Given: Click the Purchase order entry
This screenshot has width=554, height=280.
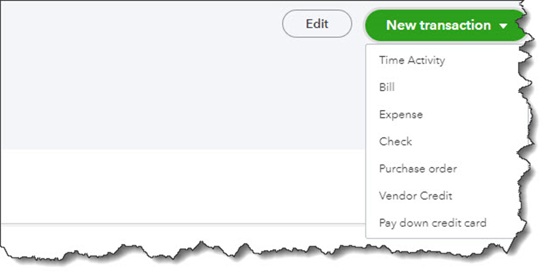Looking at the screenshot, I should point(418,169).
